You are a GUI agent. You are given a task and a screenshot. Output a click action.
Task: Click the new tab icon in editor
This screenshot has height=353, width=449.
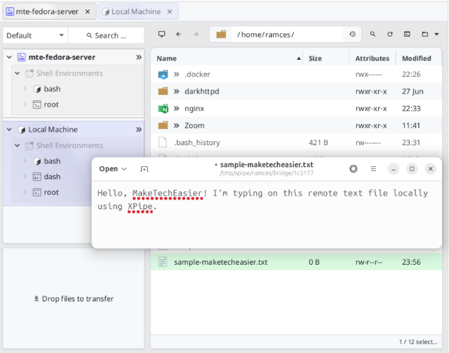[144, 169]
